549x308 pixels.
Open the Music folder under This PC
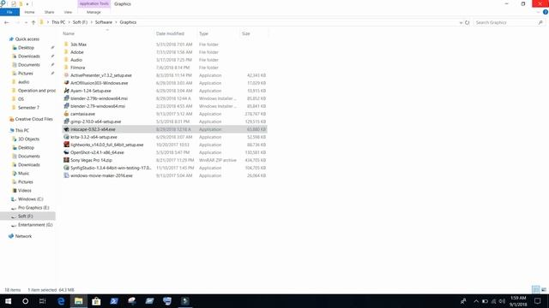click(x=23, y=173)
